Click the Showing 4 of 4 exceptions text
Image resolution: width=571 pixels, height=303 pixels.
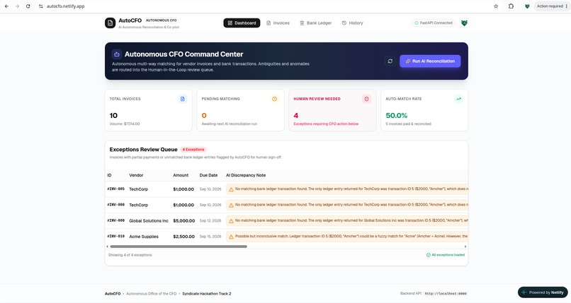[x=130, y=255]
